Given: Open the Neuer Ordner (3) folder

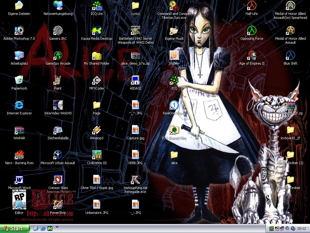Looking at the screenshot, I should 290,155.
